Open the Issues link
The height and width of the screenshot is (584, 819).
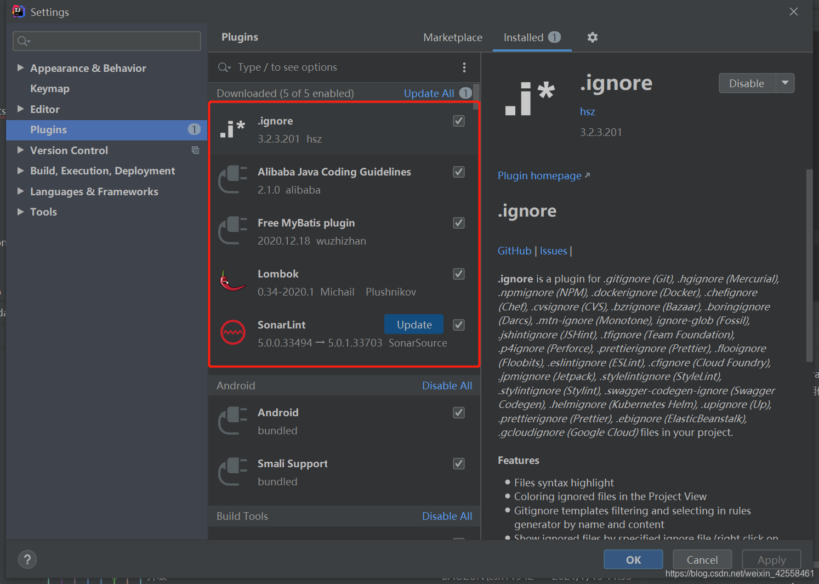point(553,251)
